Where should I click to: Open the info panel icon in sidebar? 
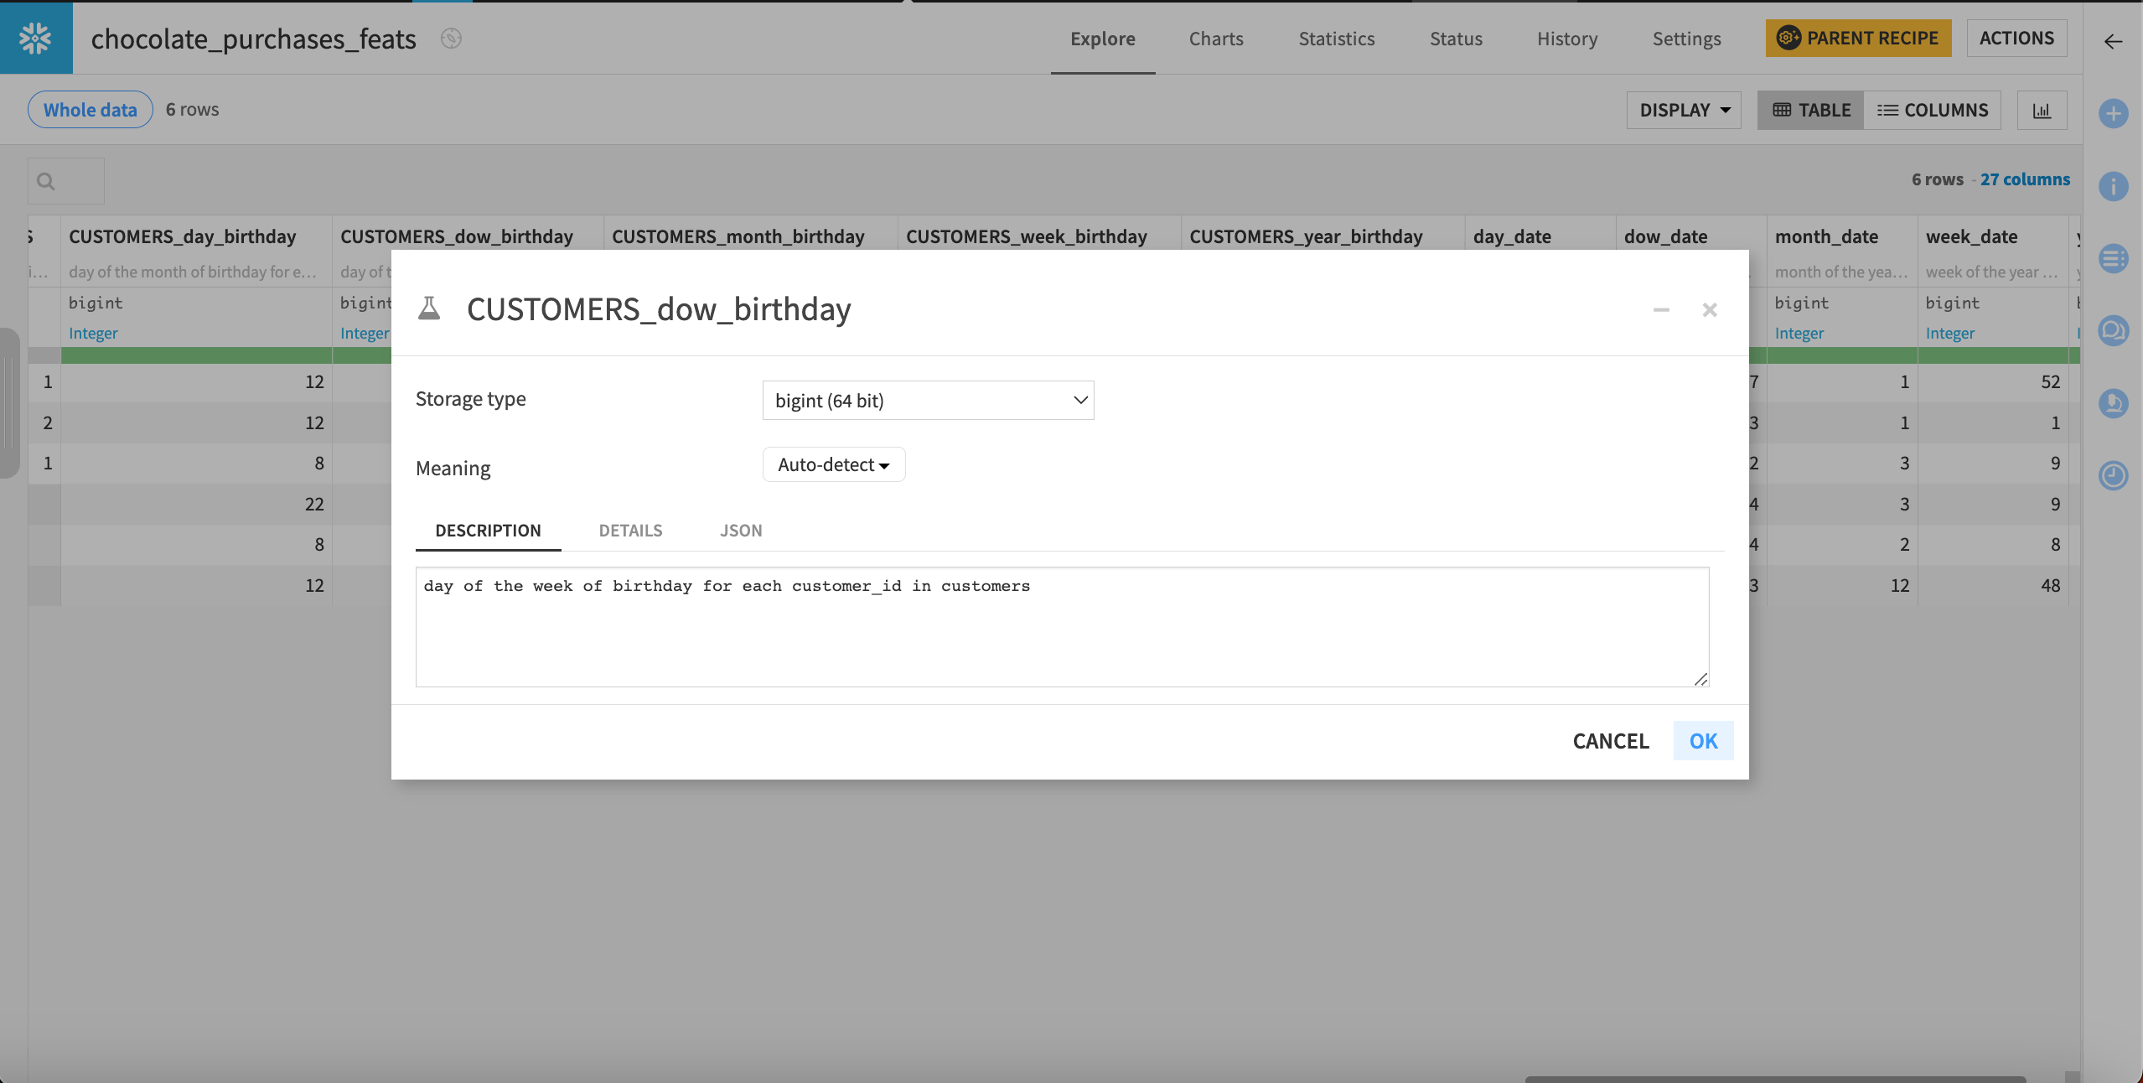click(2113, 186)
